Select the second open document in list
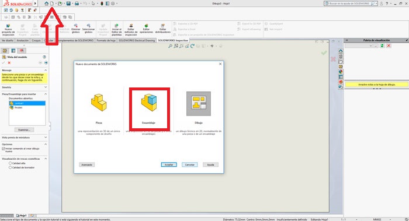This screenshot has height=221, width=409. coord(27,107)
